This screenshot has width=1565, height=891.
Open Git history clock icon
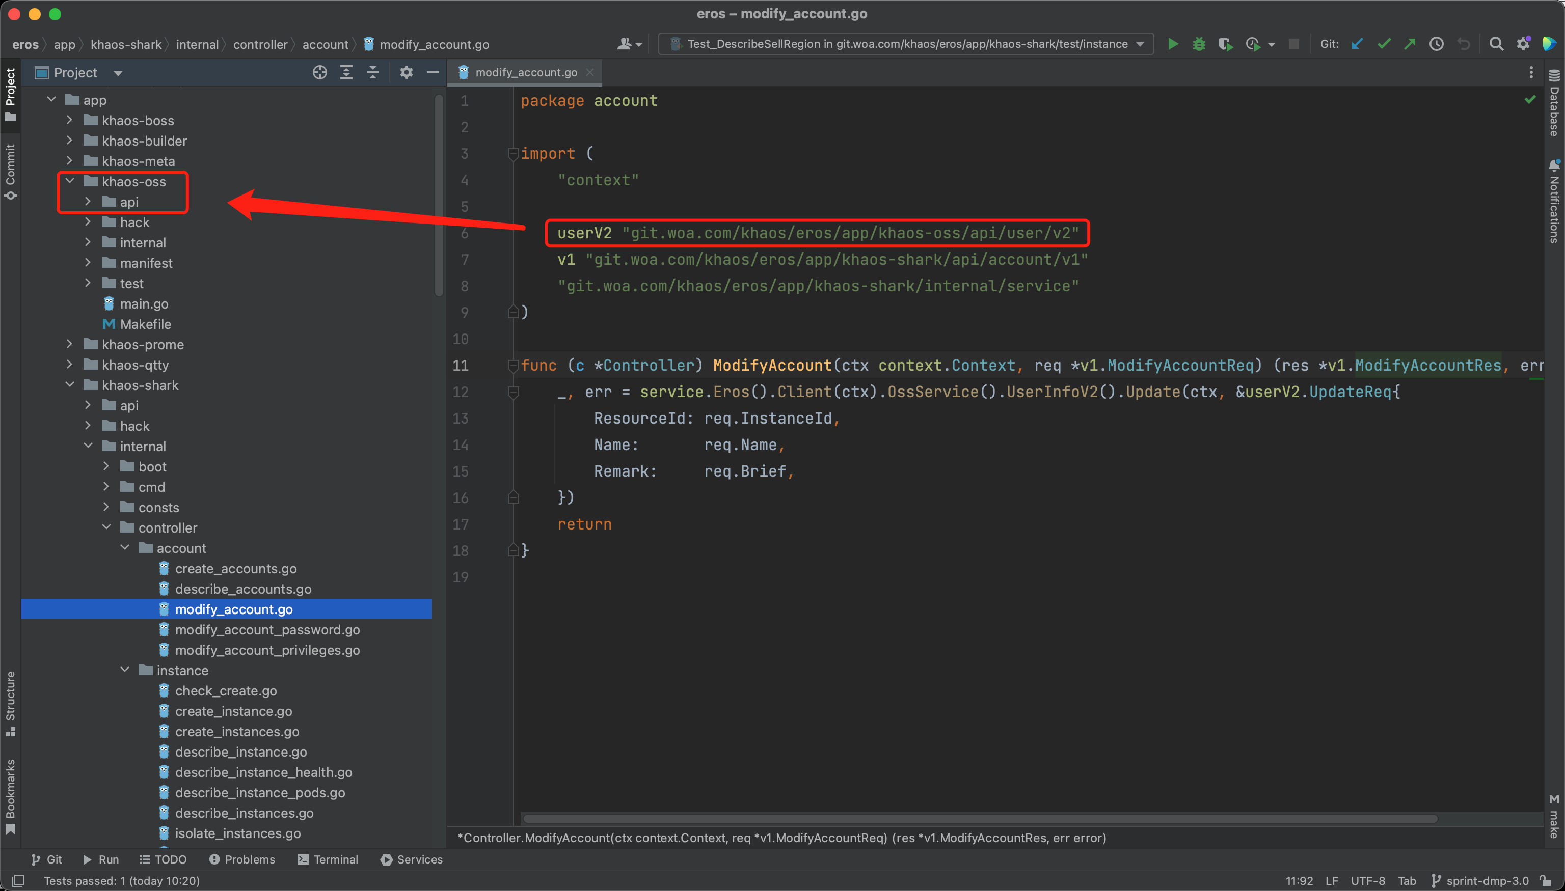[x=1437, y=44]
